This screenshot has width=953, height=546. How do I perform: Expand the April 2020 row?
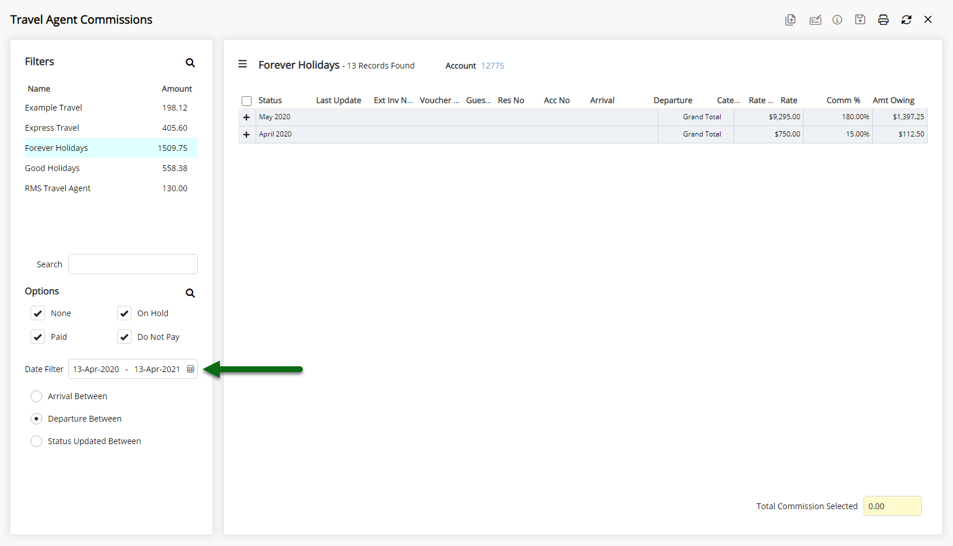tap(246, 134)
